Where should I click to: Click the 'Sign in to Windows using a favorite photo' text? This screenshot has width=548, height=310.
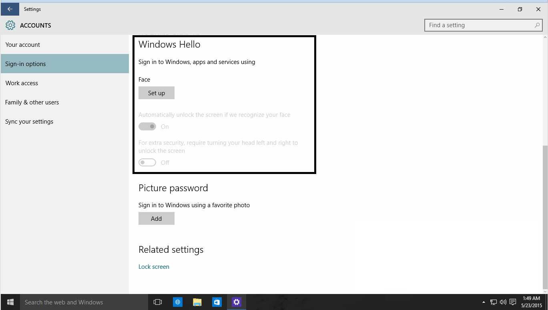click(x=194, y=205)
